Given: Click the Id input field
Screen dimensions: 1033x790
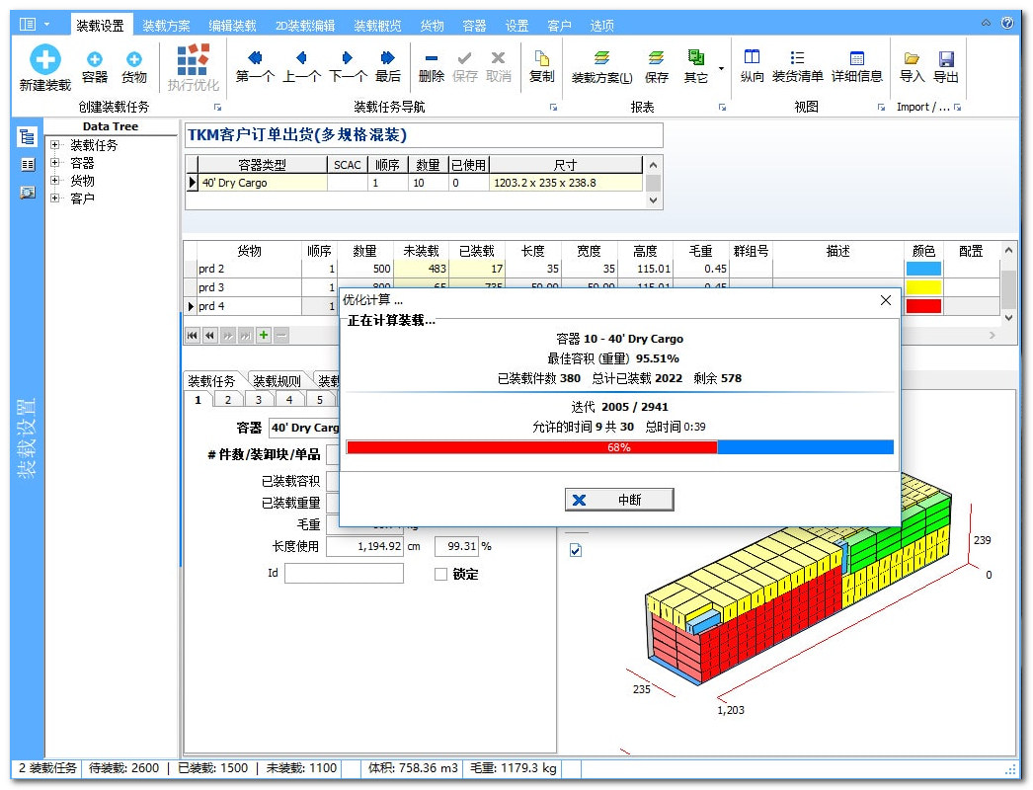Looking at the screenshot, I should (344, 574).
